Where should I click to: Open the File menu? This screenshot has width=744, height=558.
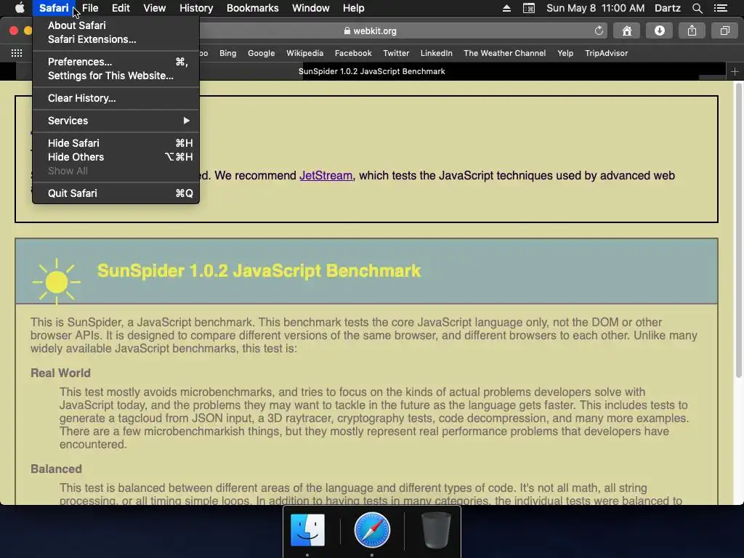pyautogui.click(x=89, y=8)
